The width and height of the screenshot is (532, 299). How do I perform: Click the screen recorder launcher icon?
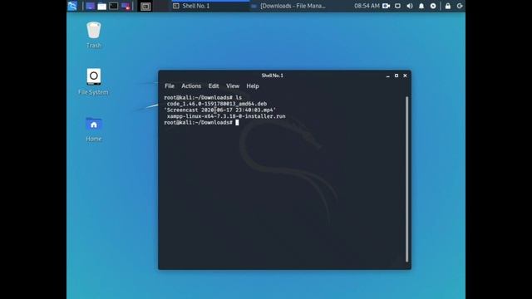[x=126, y=6]
